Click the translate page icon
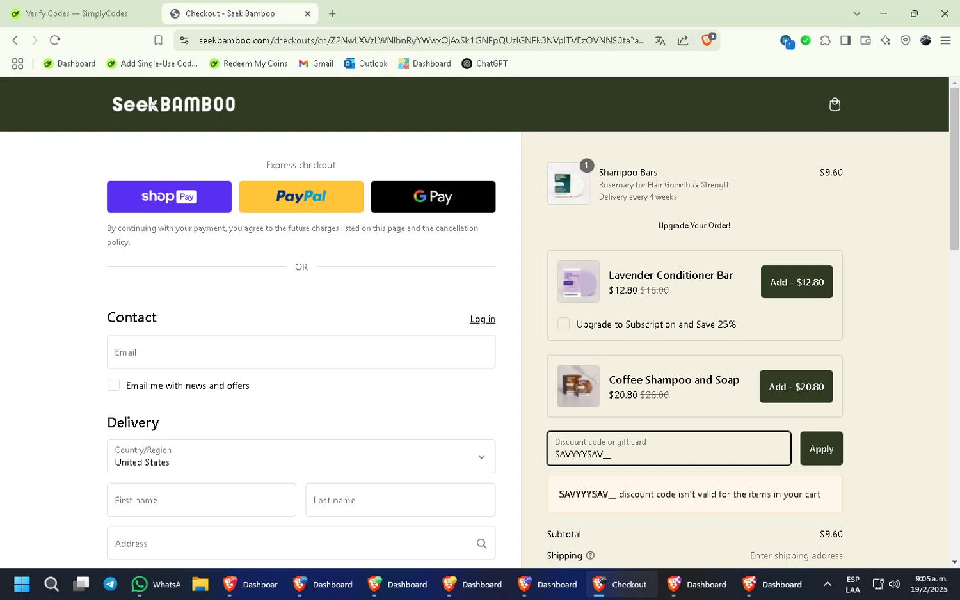 pyautogui.click(x=660, y=40)
